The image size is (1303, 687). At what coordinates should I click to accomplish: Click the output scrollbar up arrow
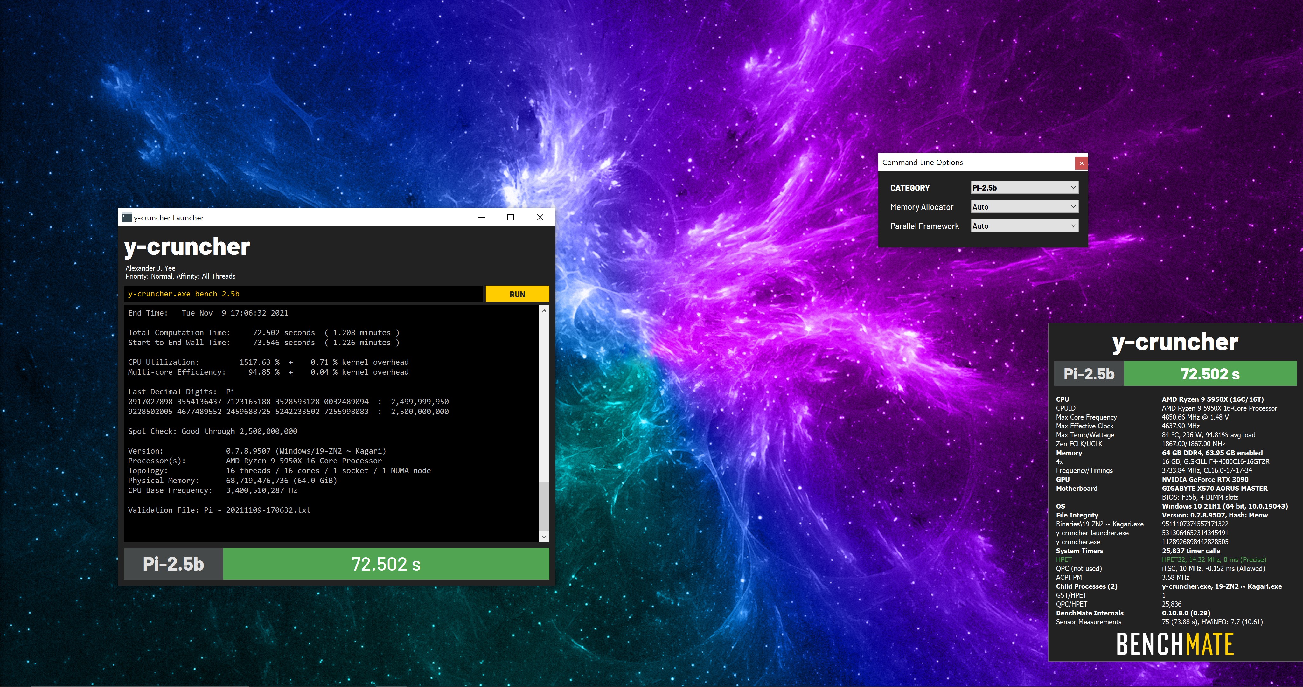click(544, 310)
